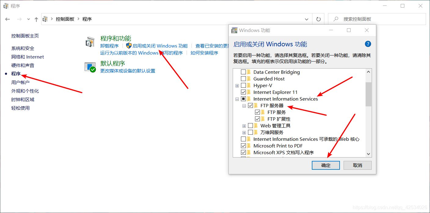Screen dimensions: 430x213
Task: Click the Windows 功能 dialog title icon
Action: 235,30
